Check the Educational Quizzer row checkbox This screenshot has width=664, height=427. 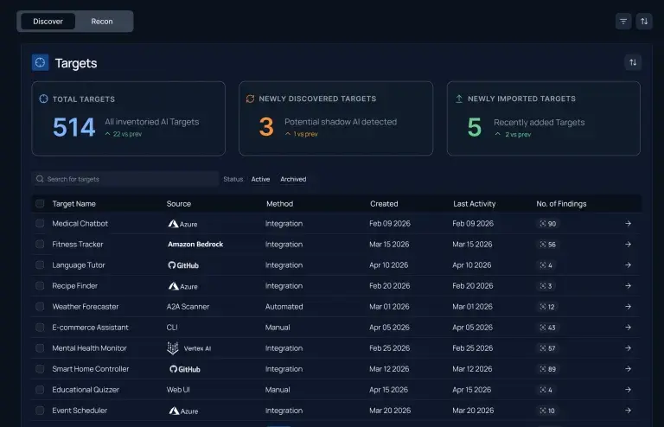(x=40, y=389)
